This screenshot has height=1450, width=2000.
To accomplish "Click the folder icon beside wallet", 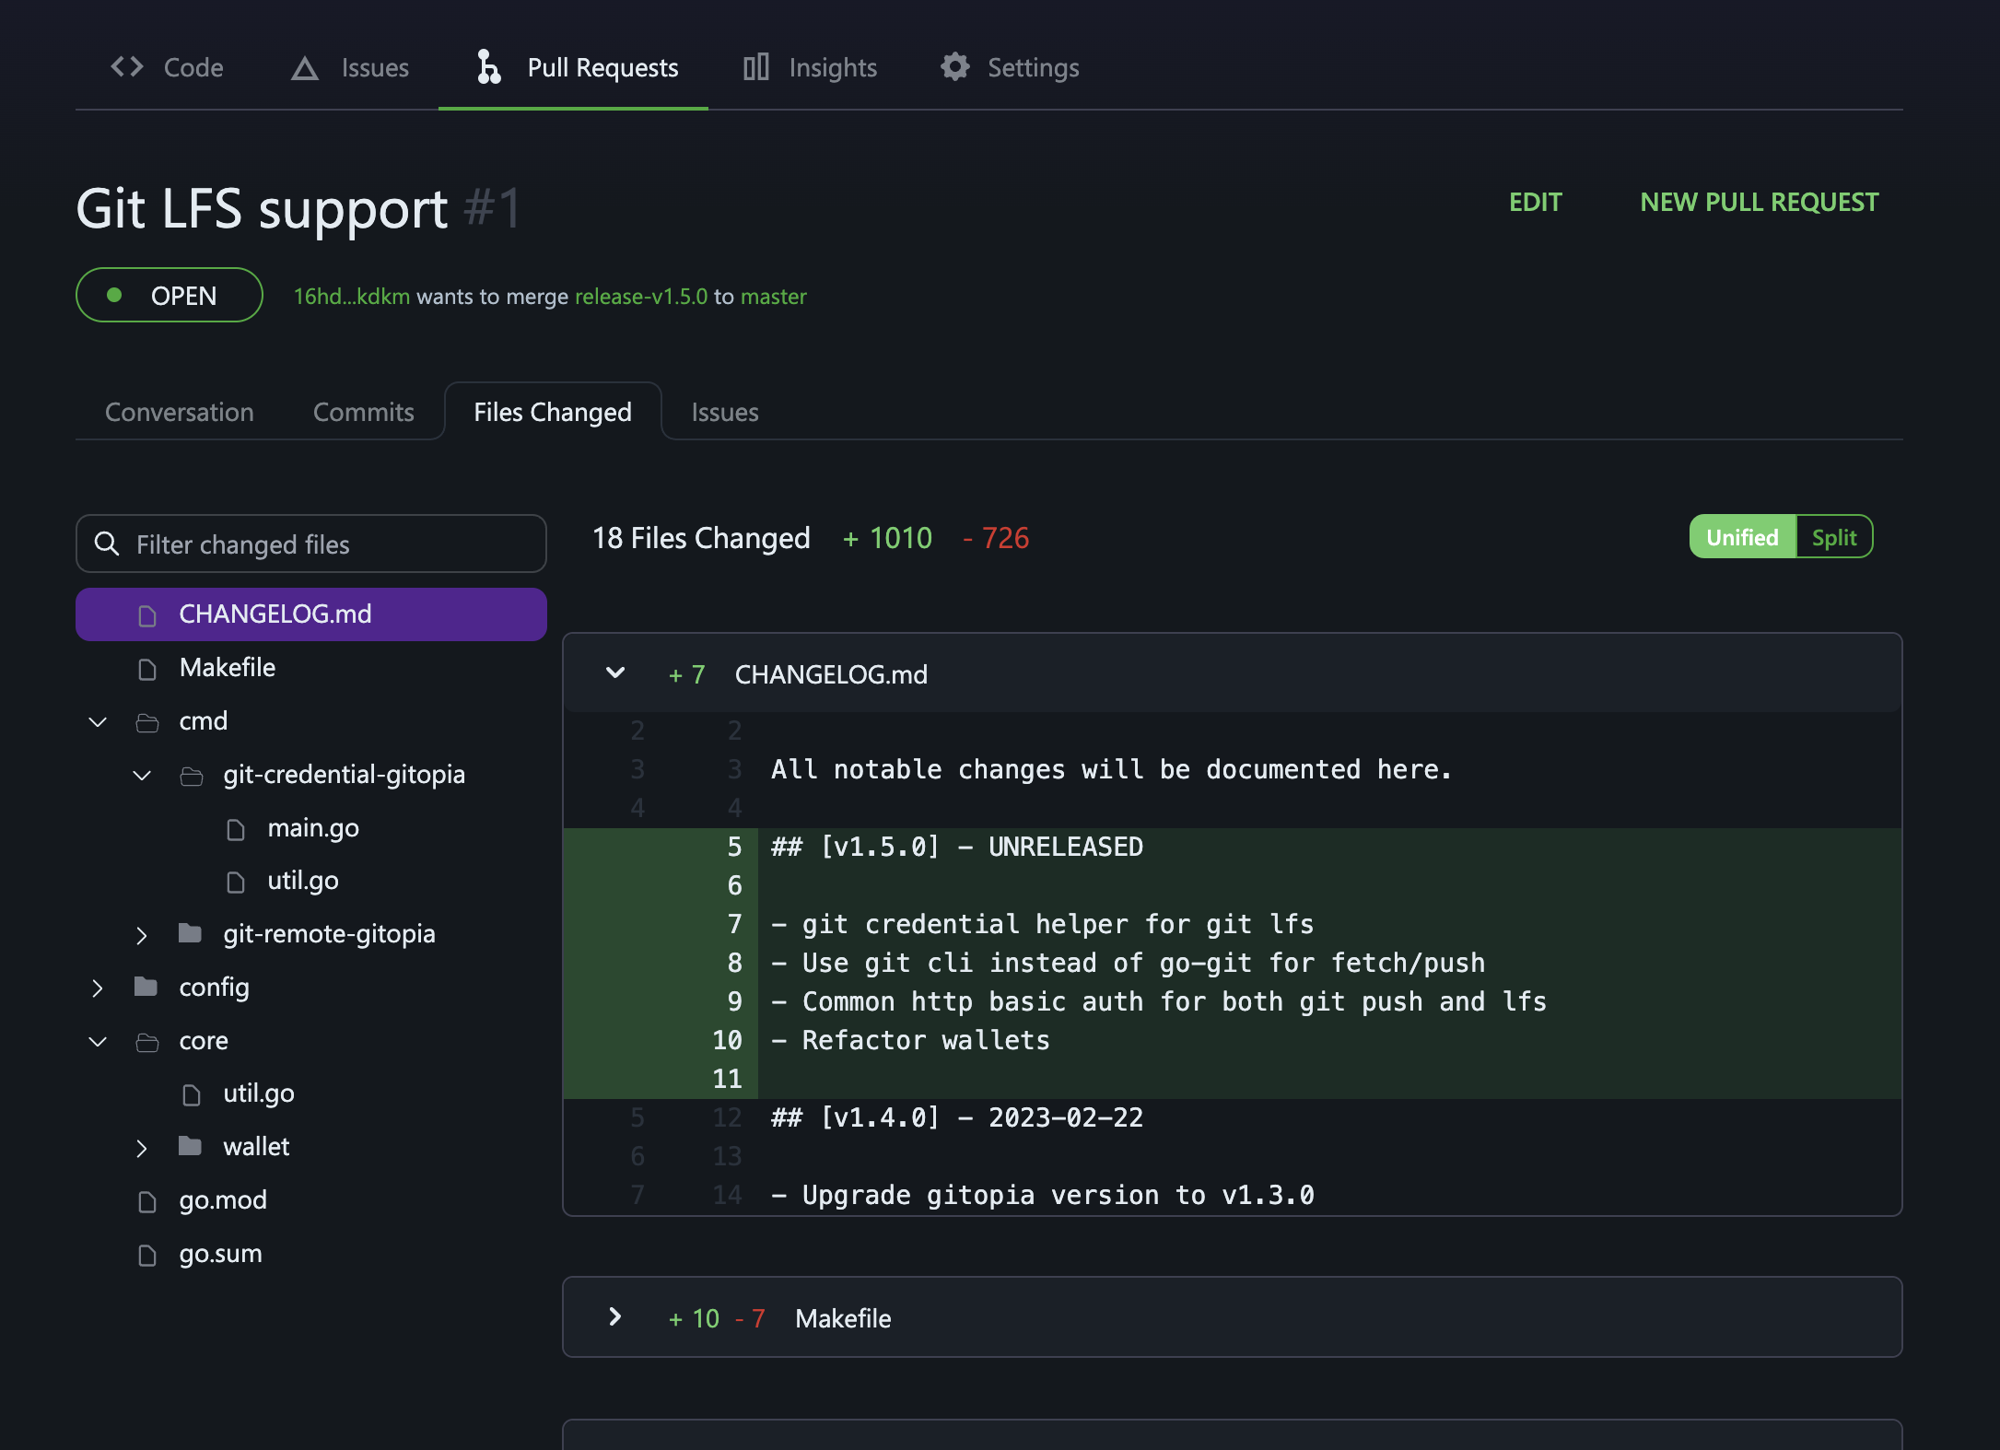I will (191, 1146).
